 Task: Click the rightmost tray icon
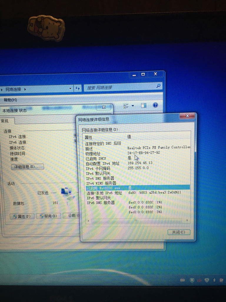221,280
